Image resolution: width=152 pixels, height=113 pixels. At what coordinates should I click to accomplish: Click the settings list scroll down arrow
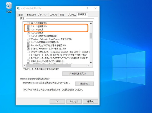tap(91, 63)
